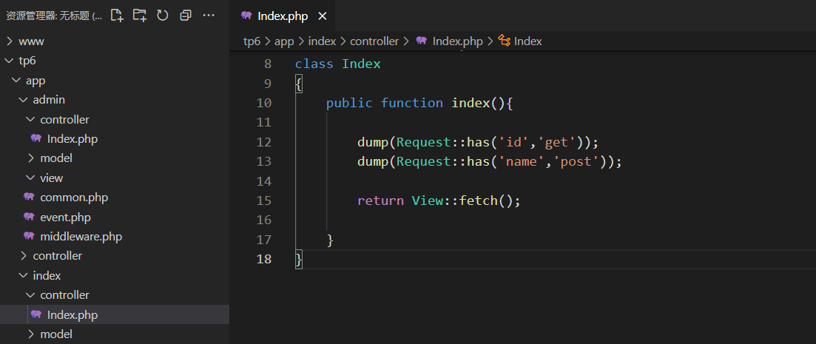Screen dimensions: 816x344
Task: Refresh the explorer with the refresh icon
Action: 162,16
